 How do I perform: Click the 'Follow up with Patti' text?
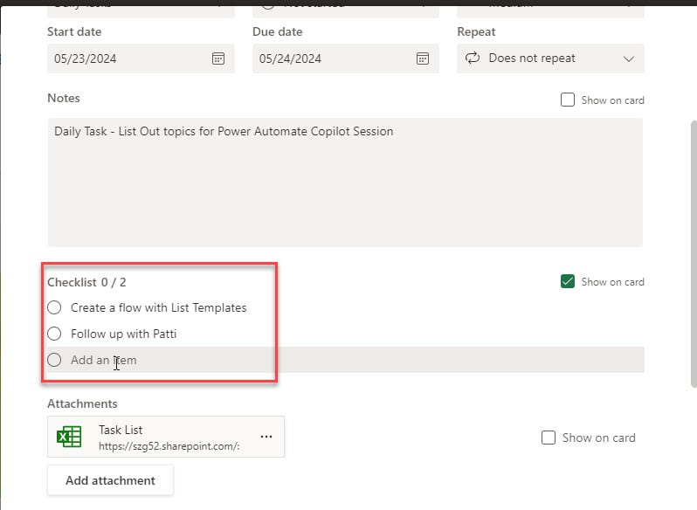coord(123,334)
